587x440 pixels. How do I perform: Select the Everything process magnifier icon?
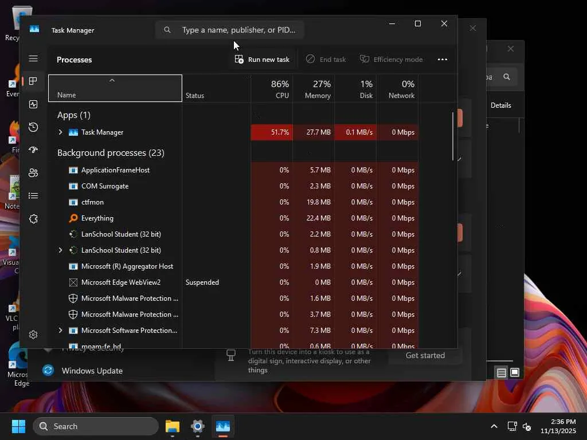coord(73,218)
